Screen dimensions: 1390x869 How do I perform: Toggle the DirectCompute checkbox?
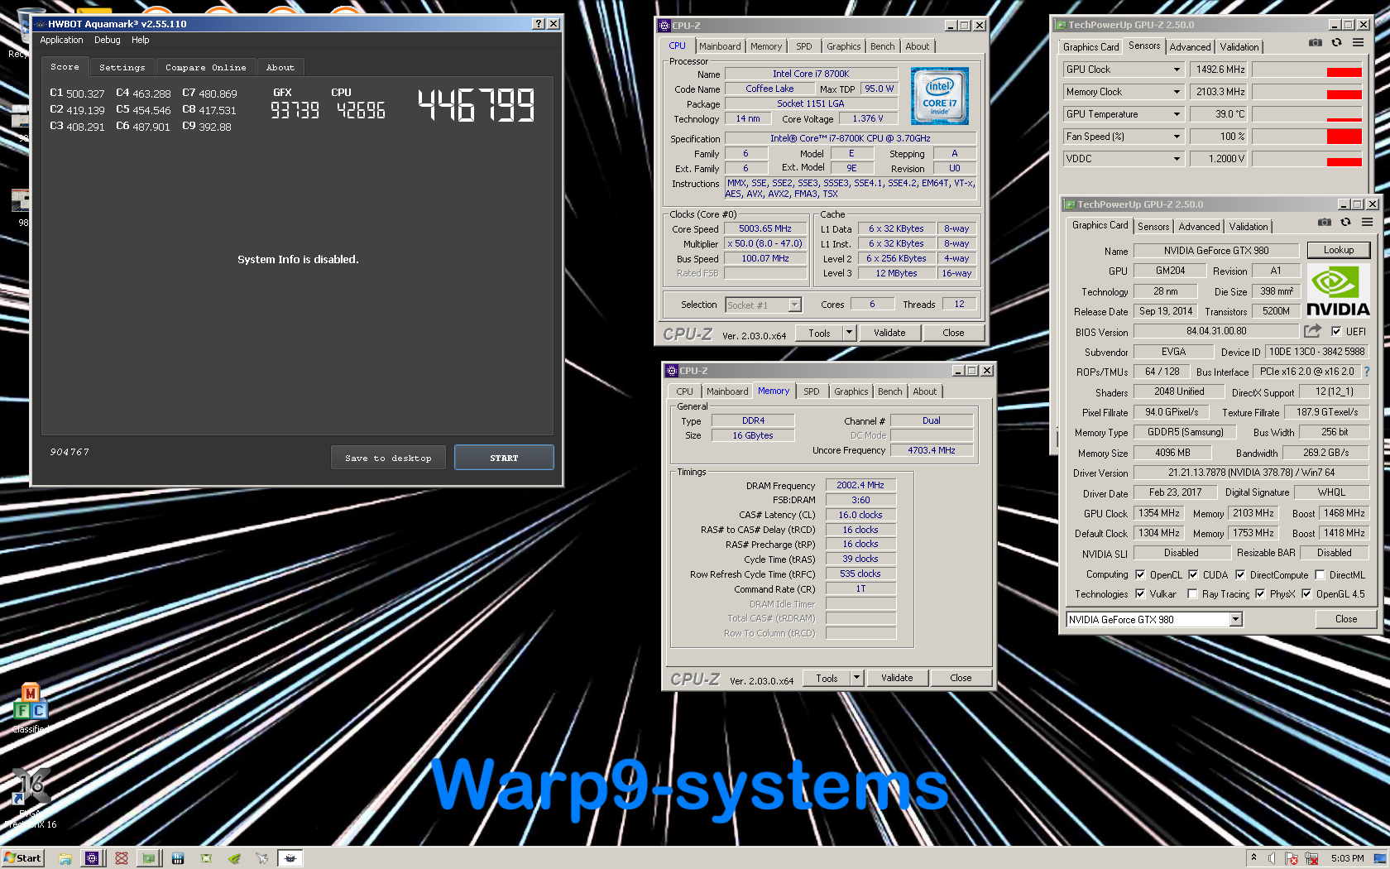tap(1240, 574)
